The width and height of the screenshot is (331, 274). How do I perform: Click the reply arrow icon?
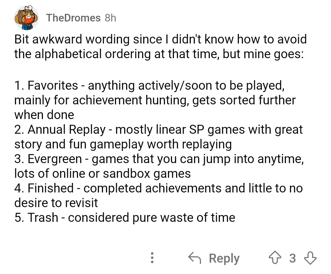click(x=195, y=258)
